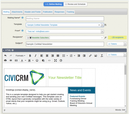Save template icon beside Template field

(x=106, y=25)
